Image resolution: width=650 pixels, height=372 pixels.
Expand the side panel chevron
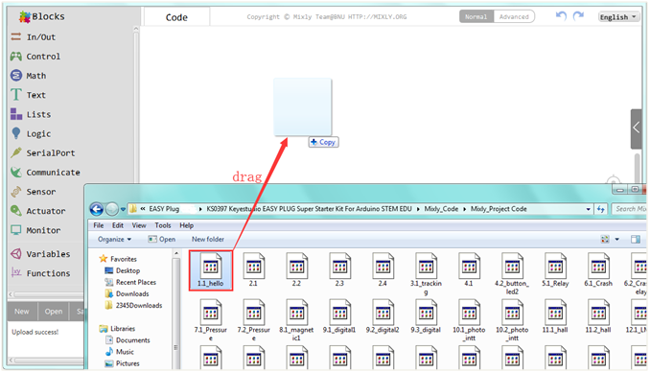coord(637,128)
